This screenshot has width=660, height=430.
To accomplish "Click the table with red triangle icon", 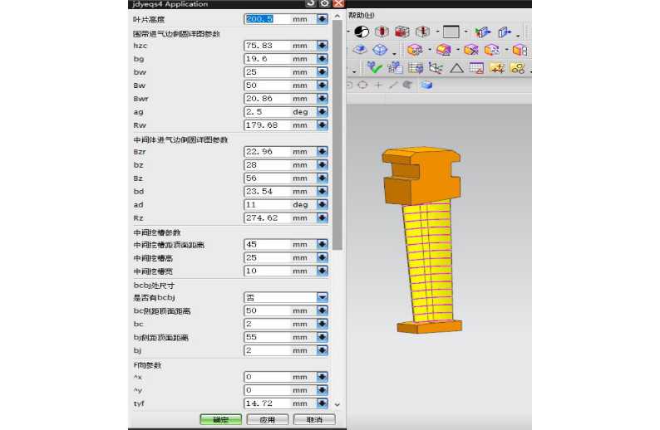I will (477, 68).
